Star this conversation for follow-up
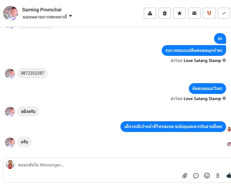 point(180,13)
